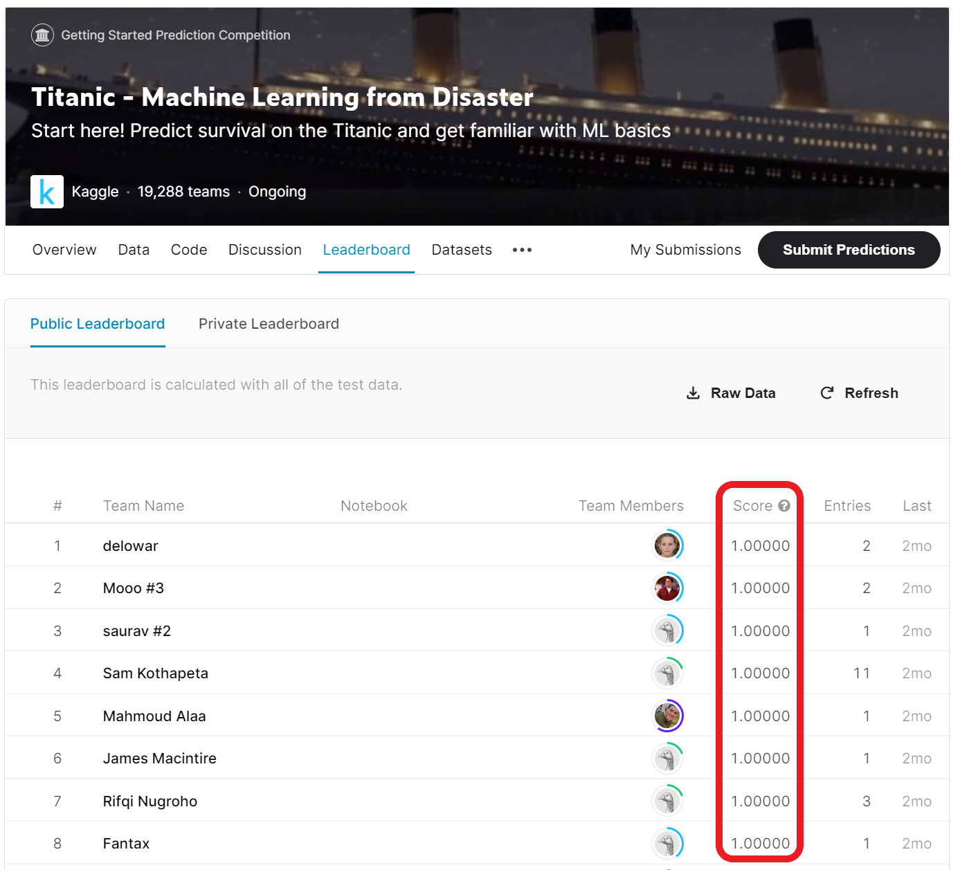Open Fantax's member avatar
The height and width of the screenshot is (870, 960).
point(668,844)
